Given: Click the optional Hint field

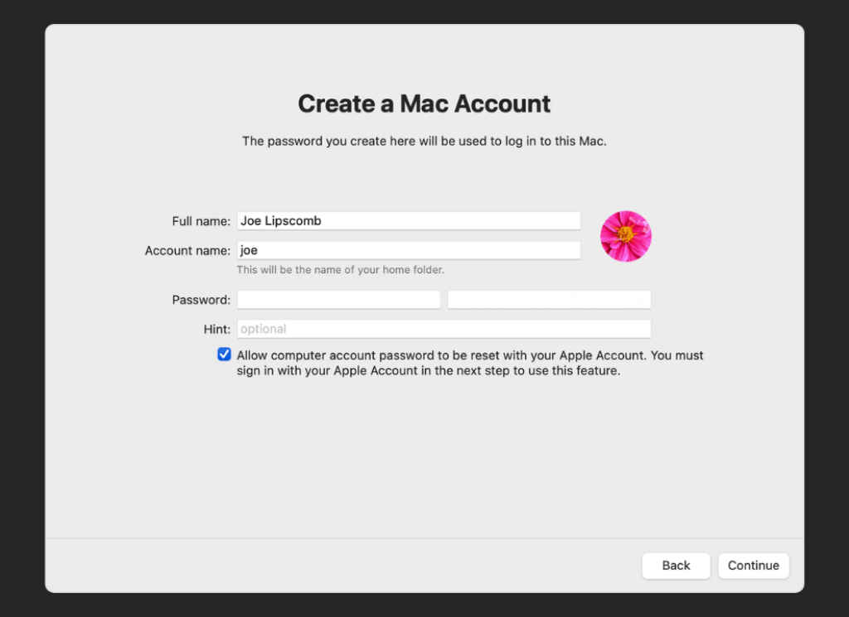Looking at the screenshot, I should [444, 328].
